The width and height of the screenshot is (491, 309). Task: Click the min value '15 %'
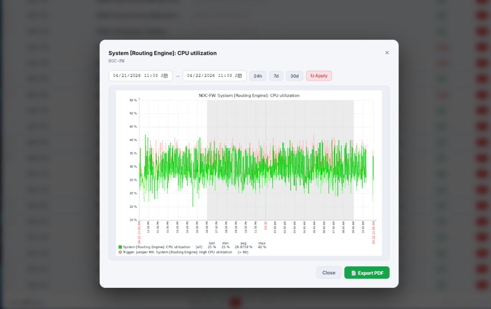(x=226, y=247)
